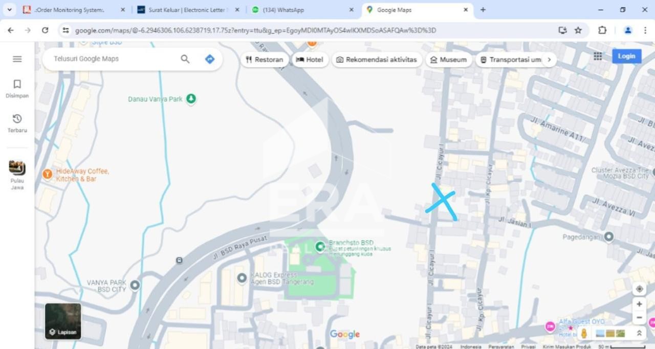Zoom out the map with the minus button

[x=639, y=318]
